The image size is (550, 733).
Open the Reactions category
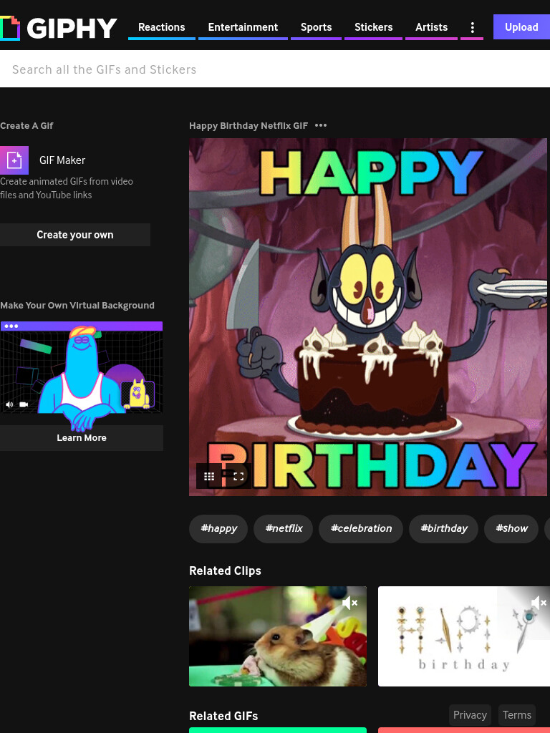[x=161, y=27]
